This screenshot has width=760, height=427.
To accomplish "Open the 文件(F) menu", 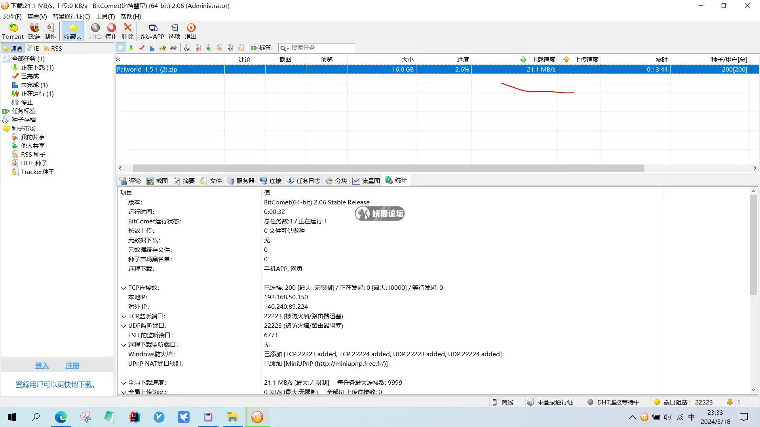I will click(x=12, y=16).
